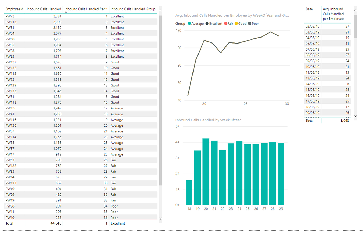This screenshot has height=233, width=363.
Task: Click the sort arrow on Inbound Calls Handled Rank
Action: tap(66, 11)
